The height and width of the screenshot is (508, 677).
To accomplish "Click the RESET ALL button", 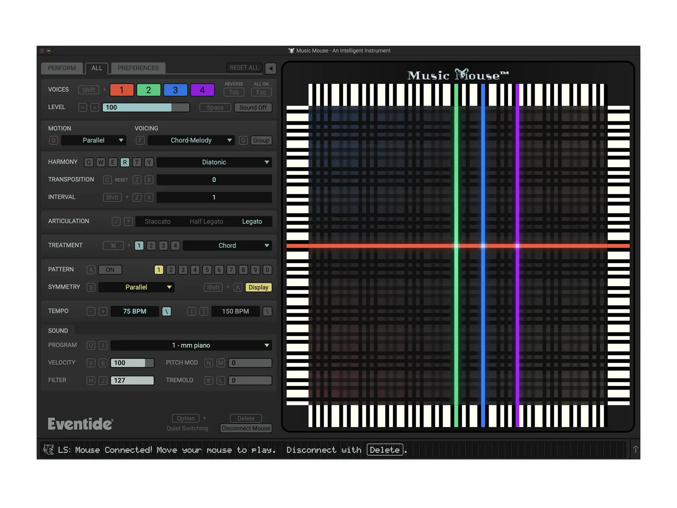I will point(244,68).
